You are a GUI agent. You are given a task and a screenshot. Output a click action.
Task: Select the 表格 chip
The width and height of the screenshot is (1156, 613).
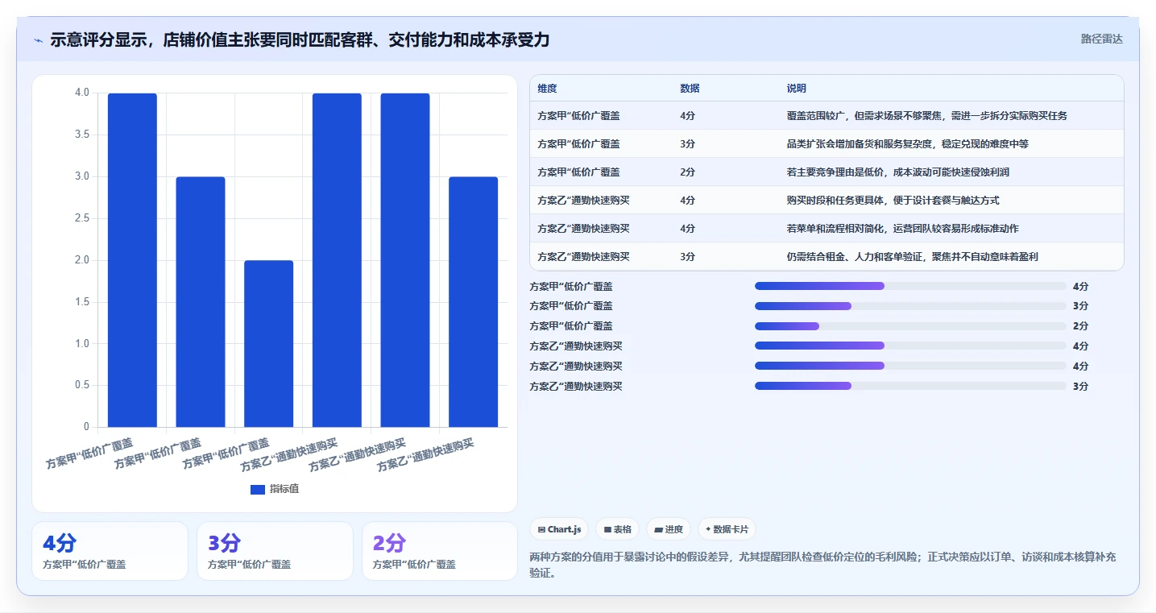tap(617, 529)
